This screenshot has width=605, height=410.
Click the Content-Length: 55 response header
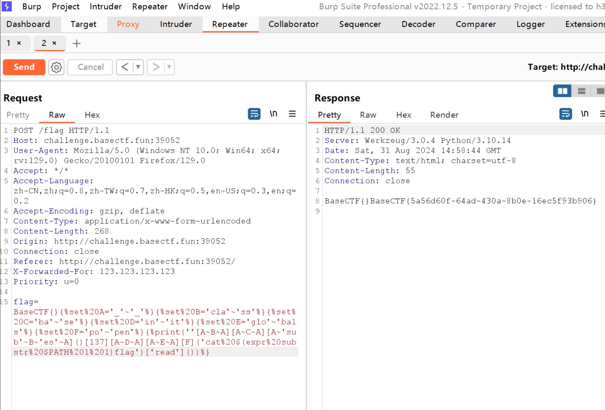coord(370,171)
